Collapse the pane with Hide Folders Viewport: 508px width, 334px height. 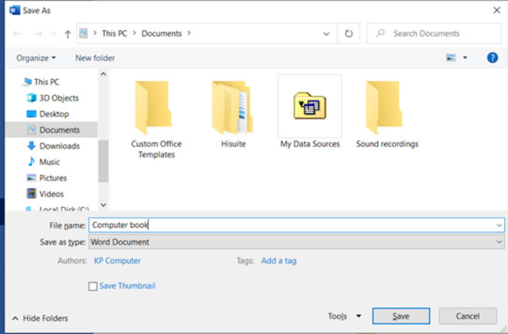pos(40,318)
